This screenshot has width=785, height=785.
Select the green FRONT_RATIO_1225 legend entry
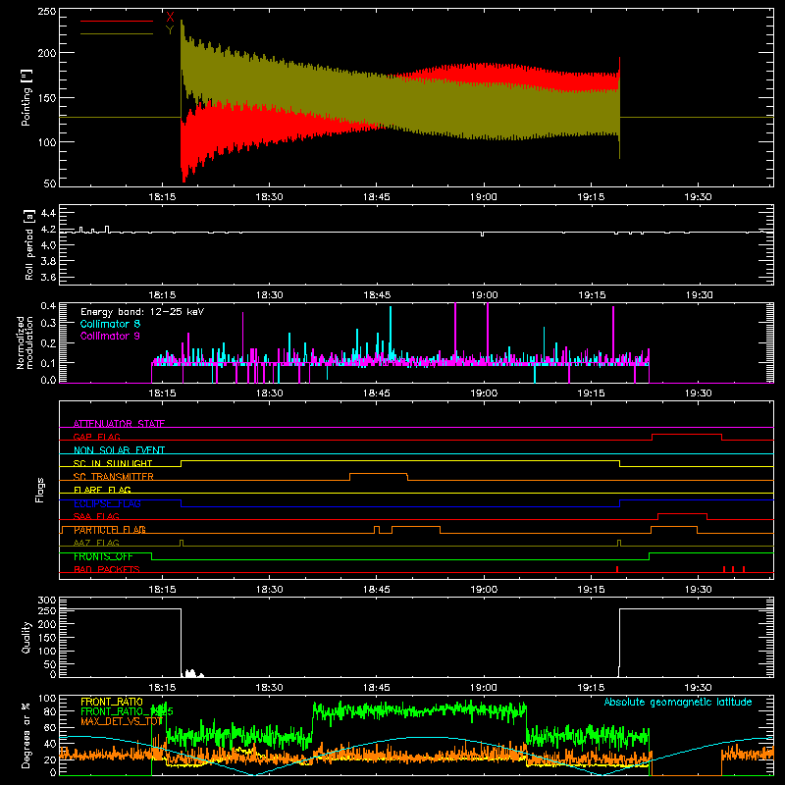coord(128,711)
